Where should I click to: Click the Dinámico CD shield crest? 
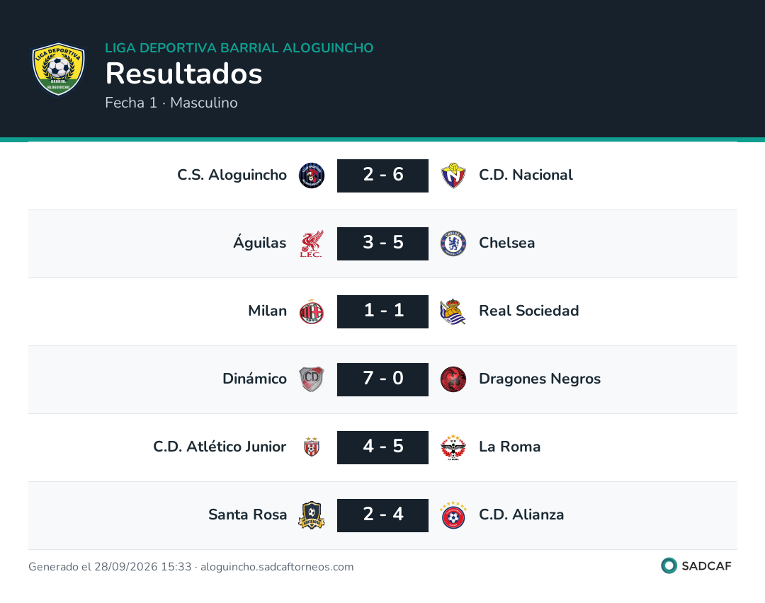pyautogui.click(x=311, y=379)
